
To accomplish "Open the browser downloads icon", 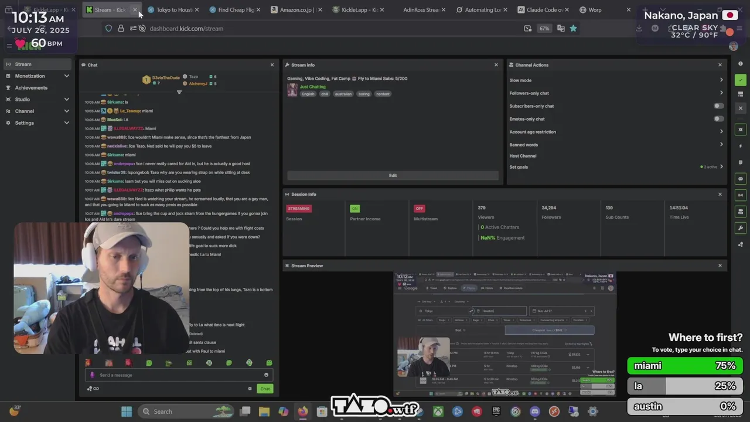I will 639,28.
